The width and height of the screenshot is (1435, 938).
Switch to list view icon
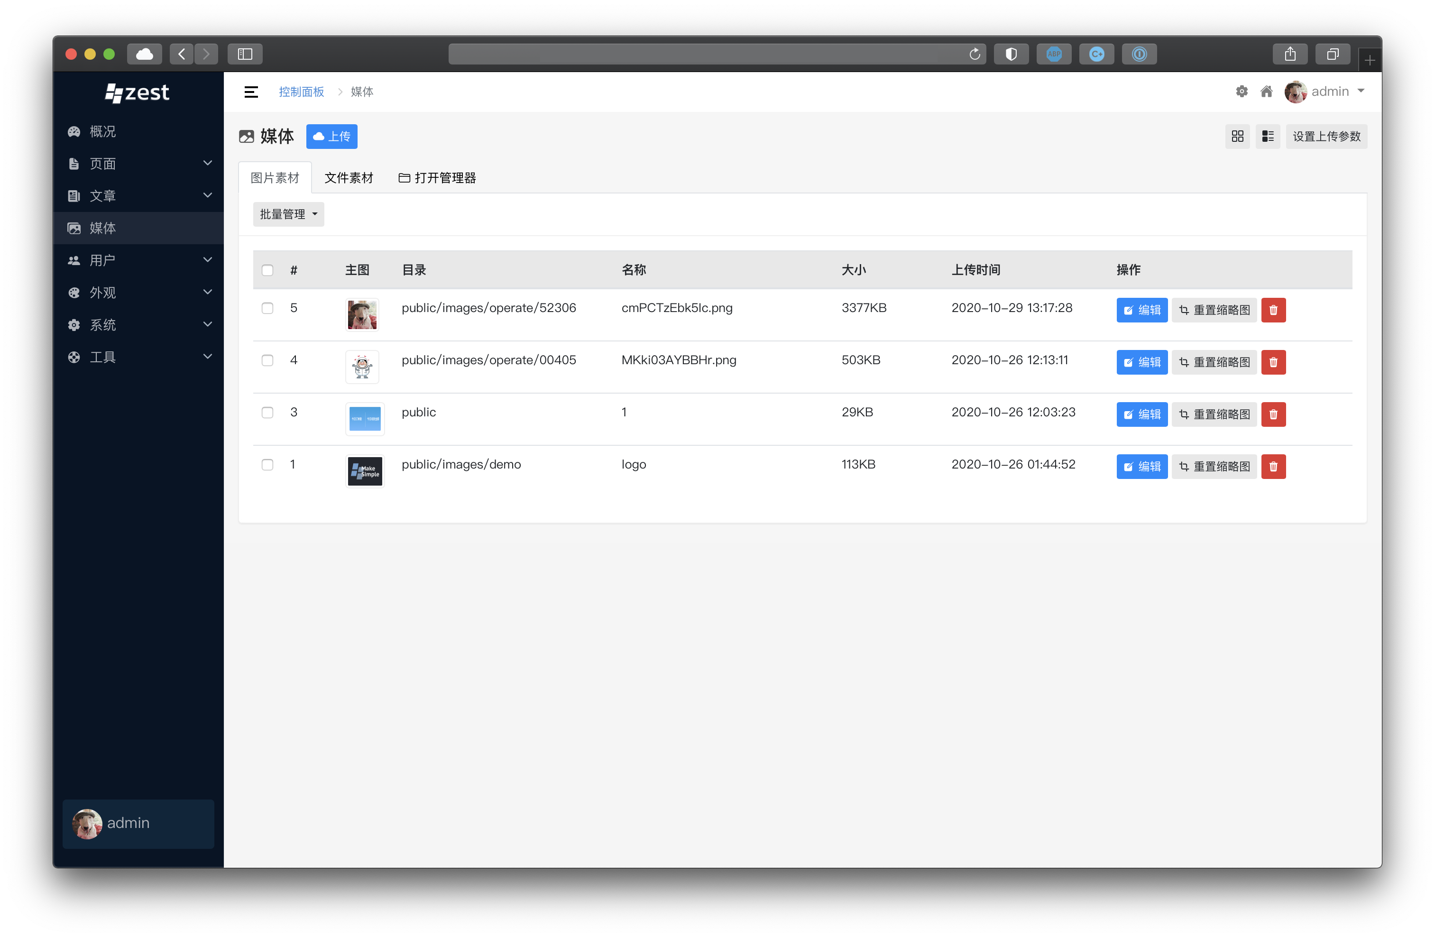(x=1268, y=136)
